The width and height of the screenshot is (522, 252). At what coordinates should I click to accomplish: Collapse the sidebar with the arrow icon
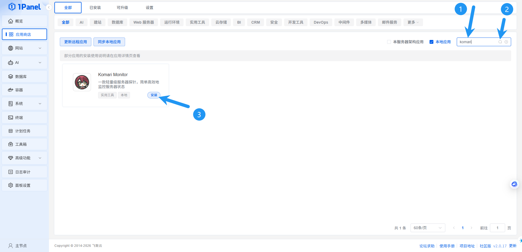(x=49, y=7)
